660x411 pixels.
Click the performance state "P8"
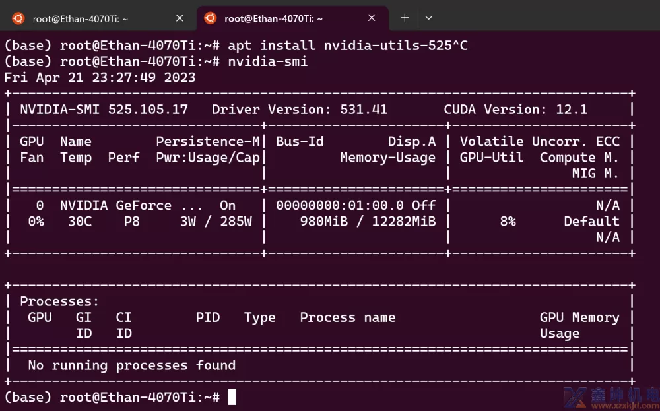(132, 221)
